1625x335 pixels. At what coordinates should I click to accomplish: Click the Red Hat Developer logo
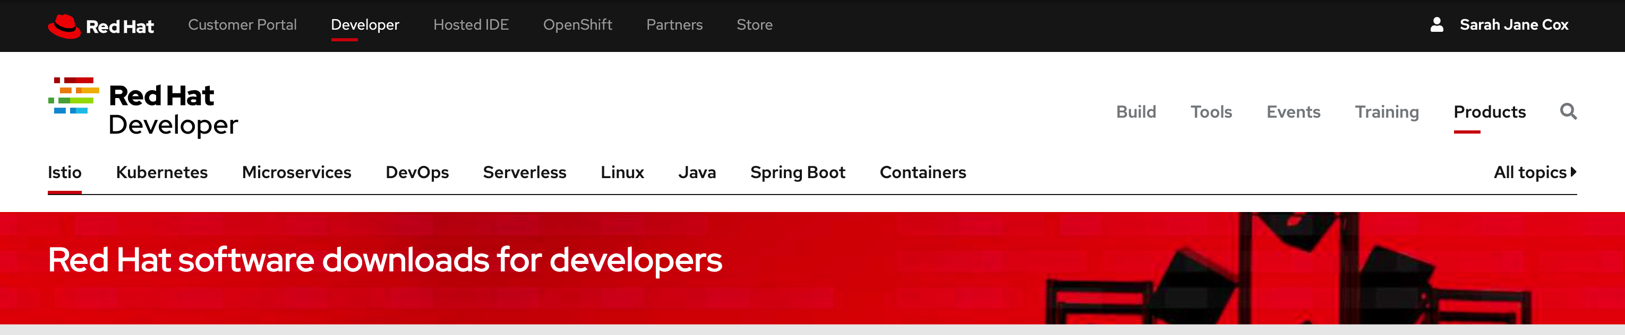click(143, 108)
